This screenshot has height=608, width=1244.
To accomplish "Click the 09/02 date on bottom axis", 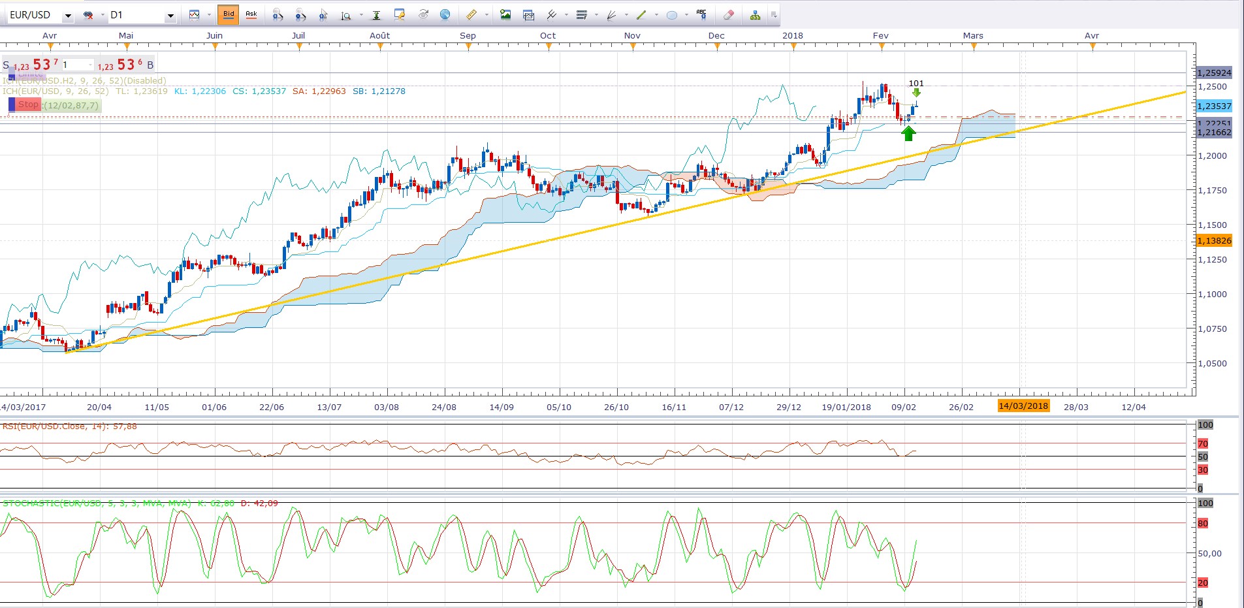I will [x=904, y=407].
